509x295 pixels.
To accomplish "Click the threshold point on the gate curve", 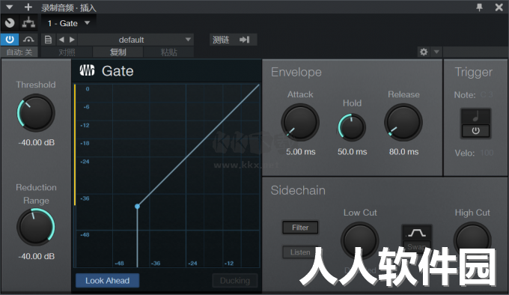I will point(137,206).
